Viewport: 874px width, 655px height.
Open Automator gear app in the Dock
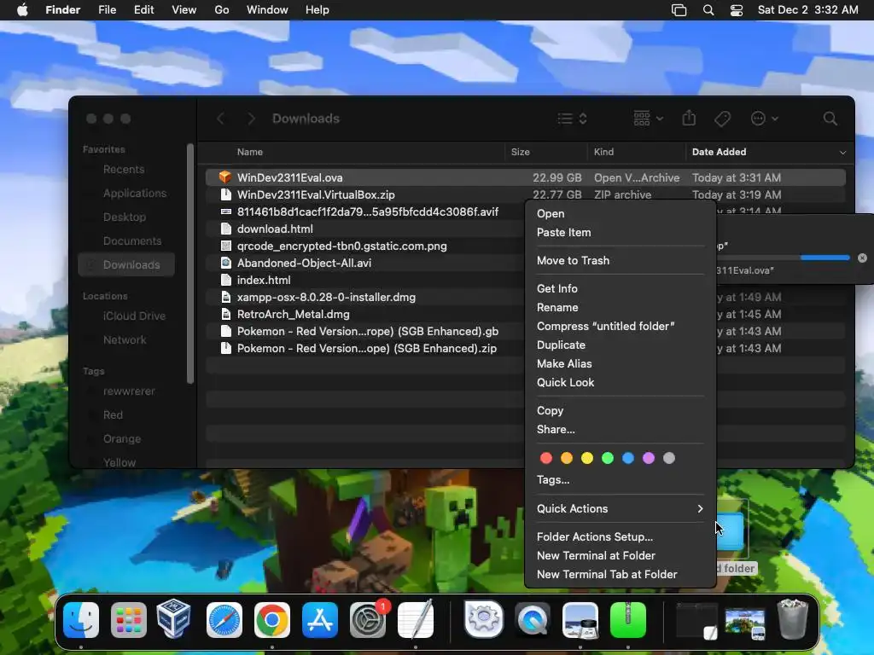pyautogui.click(x=483, y=619)
